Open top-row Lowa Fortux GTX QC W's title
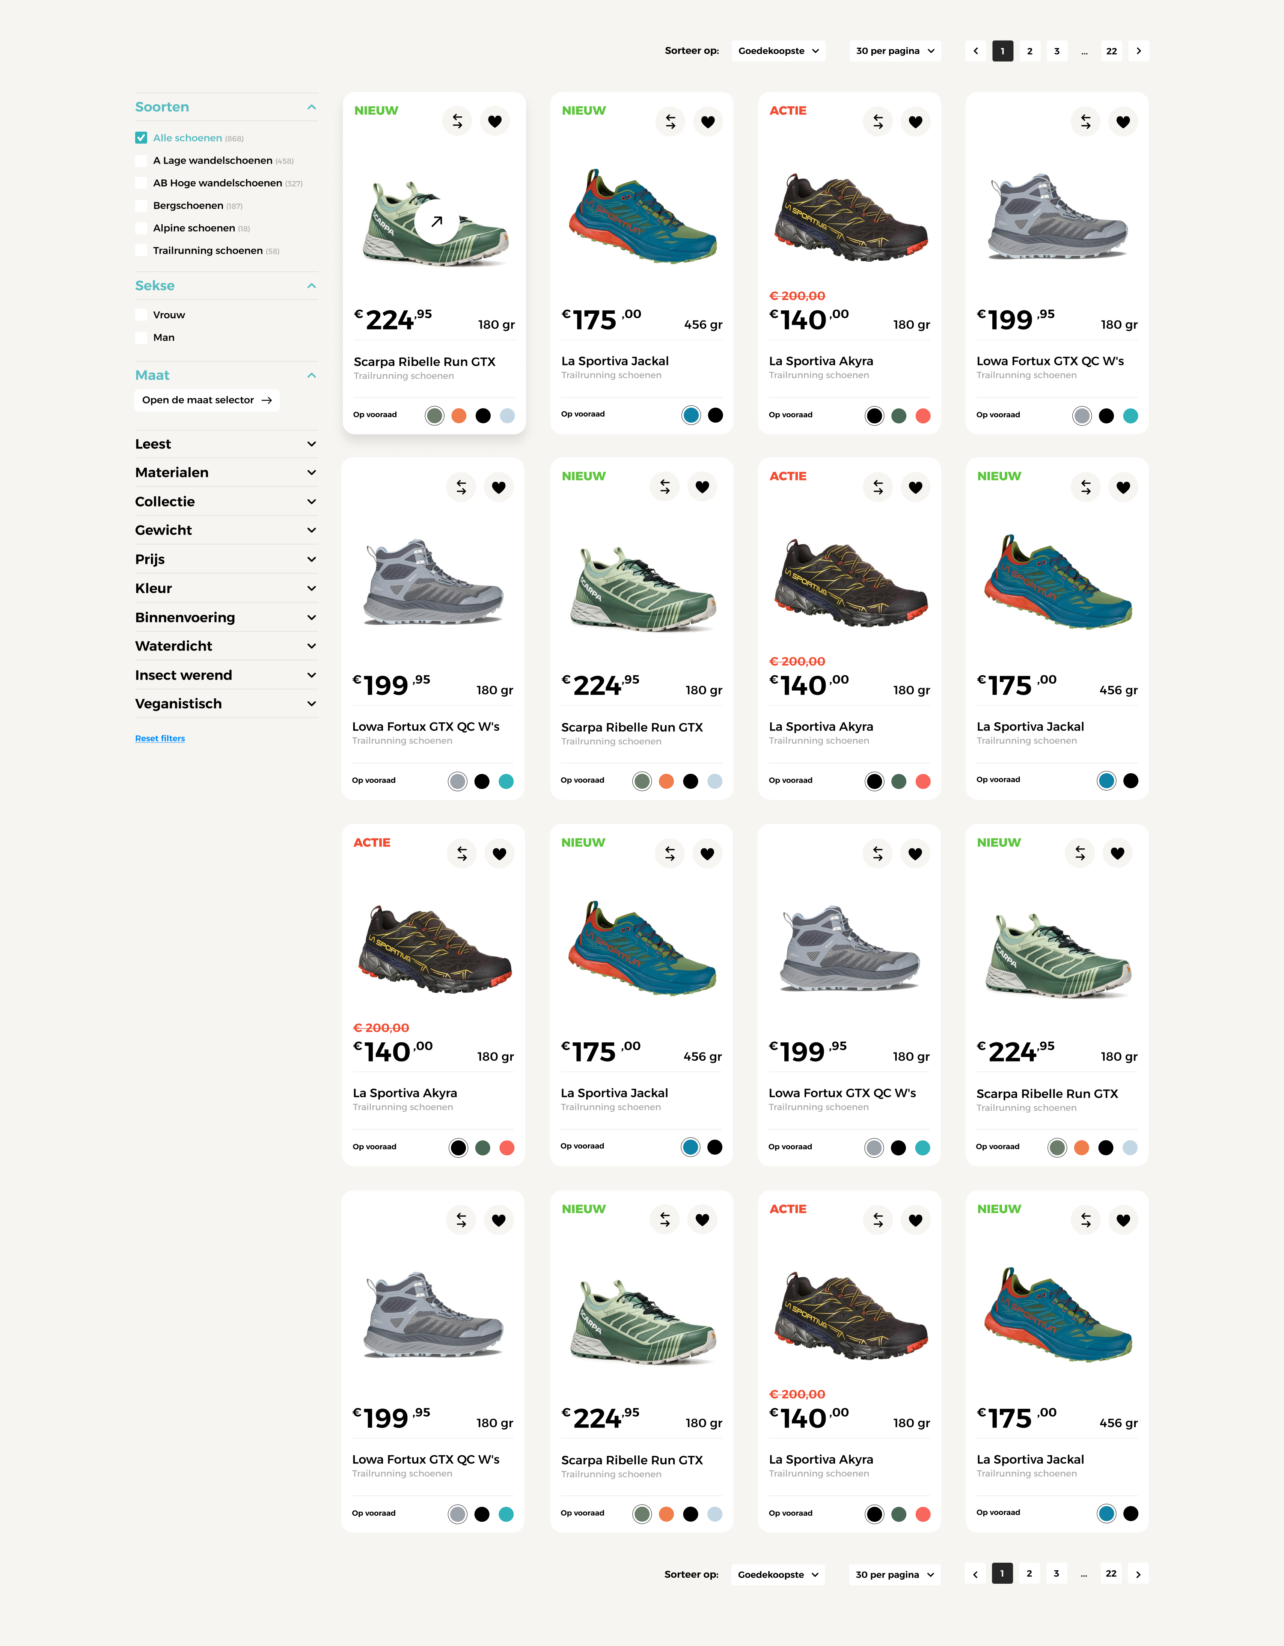Viewport: 1284px width, 1646px height. (x=1050, y=361)
